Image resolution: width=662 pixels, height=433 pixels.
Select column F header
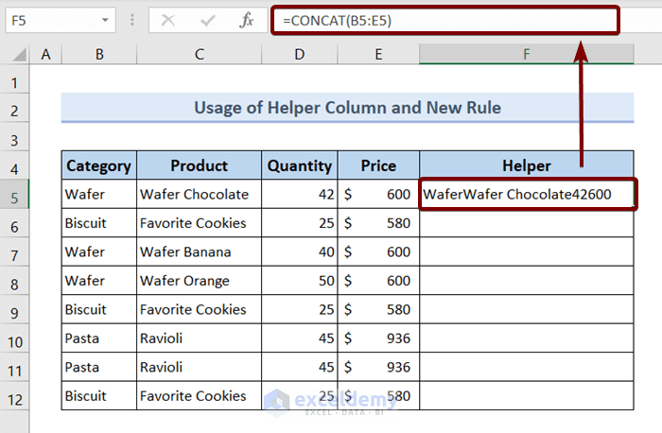click(x=527, y=55)
